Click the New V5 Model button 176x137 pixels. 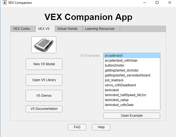[x=44, y=64]
